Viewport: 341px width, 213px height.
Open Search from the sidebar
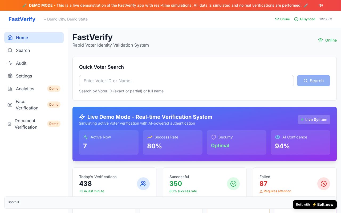pos(34,50)
